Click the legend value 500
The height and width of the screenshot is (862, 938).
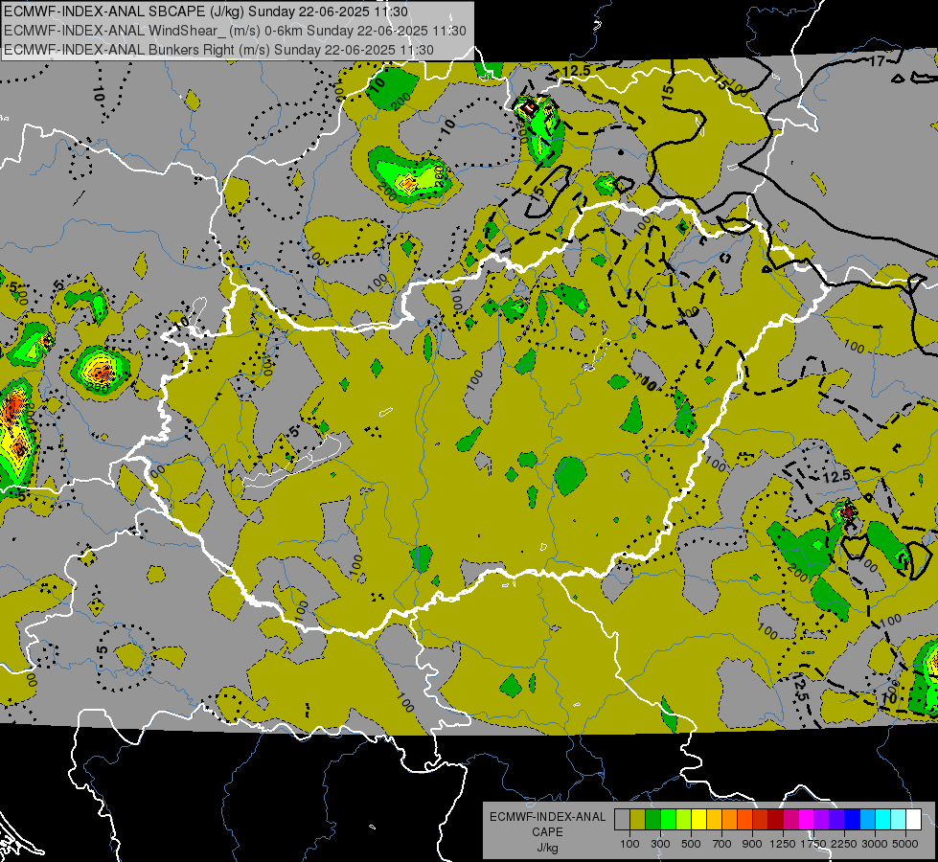click(691, 844)
